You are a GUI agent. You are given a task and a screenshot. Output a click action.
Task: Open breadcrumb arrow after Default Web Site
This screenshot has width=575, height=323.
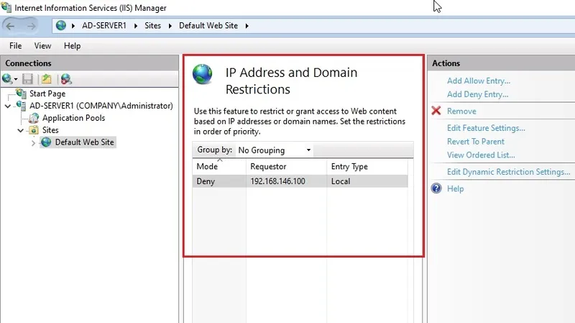(247, 26)
